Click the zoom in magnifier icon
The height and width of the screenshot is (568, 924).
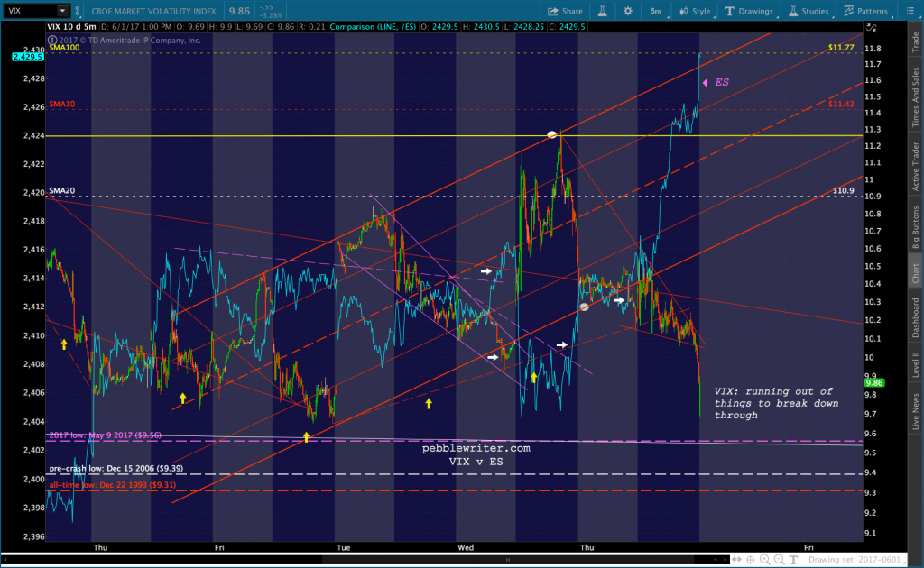(x=765, y=560)
